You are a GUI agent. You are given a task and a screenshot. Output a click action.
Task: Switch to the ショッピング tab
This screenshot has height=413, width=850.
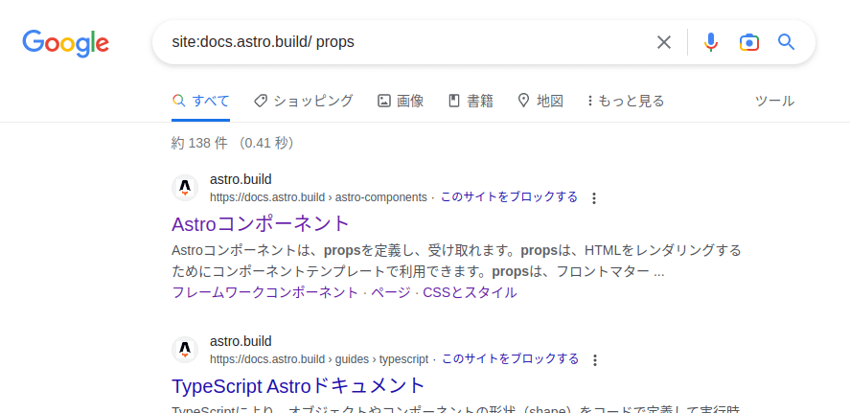303,101
